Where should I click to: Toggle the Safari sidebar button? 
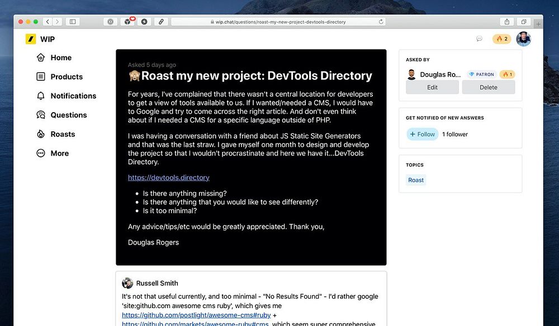click(73, 22)
